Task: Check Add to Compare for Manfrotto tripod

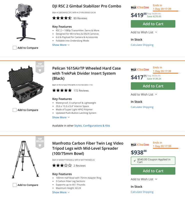Action: tap(15, 185)
